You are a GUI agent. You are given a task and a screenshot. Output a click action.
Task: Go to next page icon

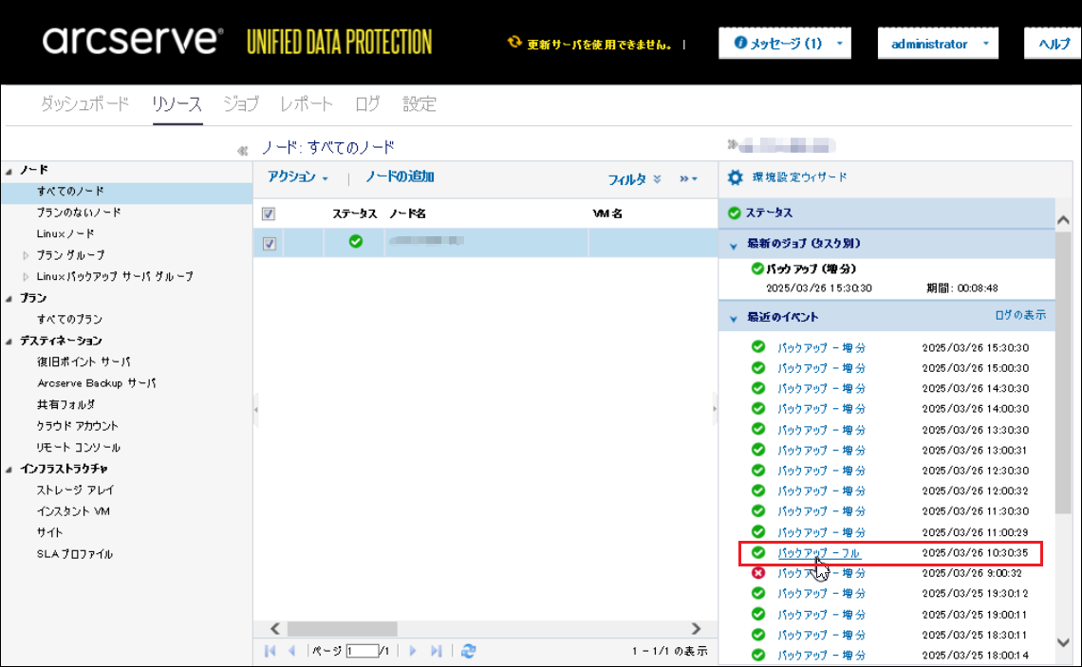[413, 651]
